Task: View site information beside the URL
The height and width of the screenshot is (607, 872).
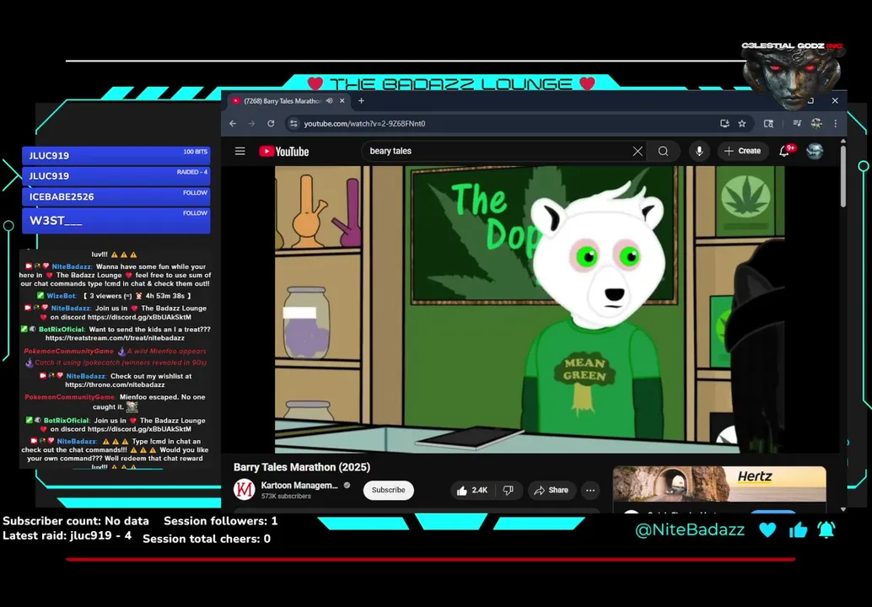Action: pos(293,123)
